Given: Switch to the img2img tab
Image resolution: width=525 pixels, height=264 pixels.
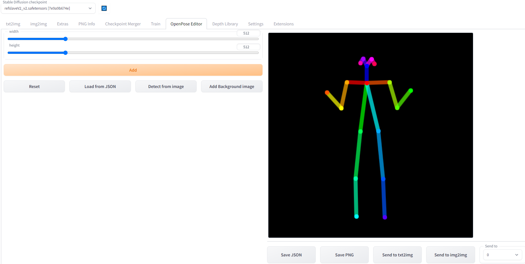Looking at the screenshot, I should 39,24.
